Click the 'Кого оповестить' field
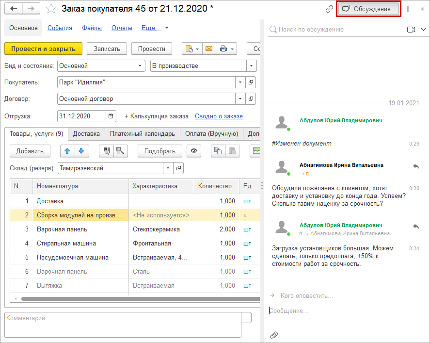The width and height of the screenshot is (430, 343). pos(306,296)
